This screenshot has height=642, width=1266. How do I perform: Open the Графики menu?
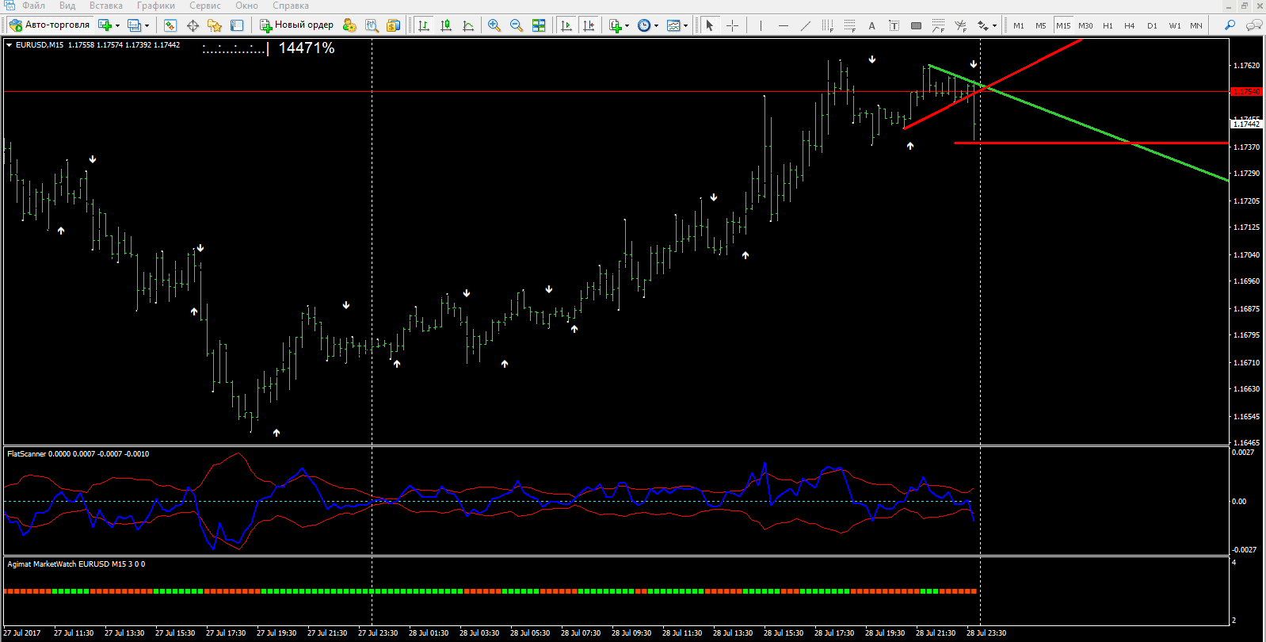click(155, 6)
